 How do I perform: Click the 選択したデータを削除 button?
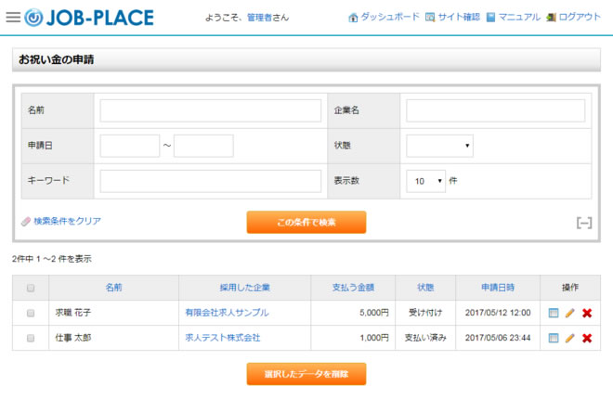point(306,374)
